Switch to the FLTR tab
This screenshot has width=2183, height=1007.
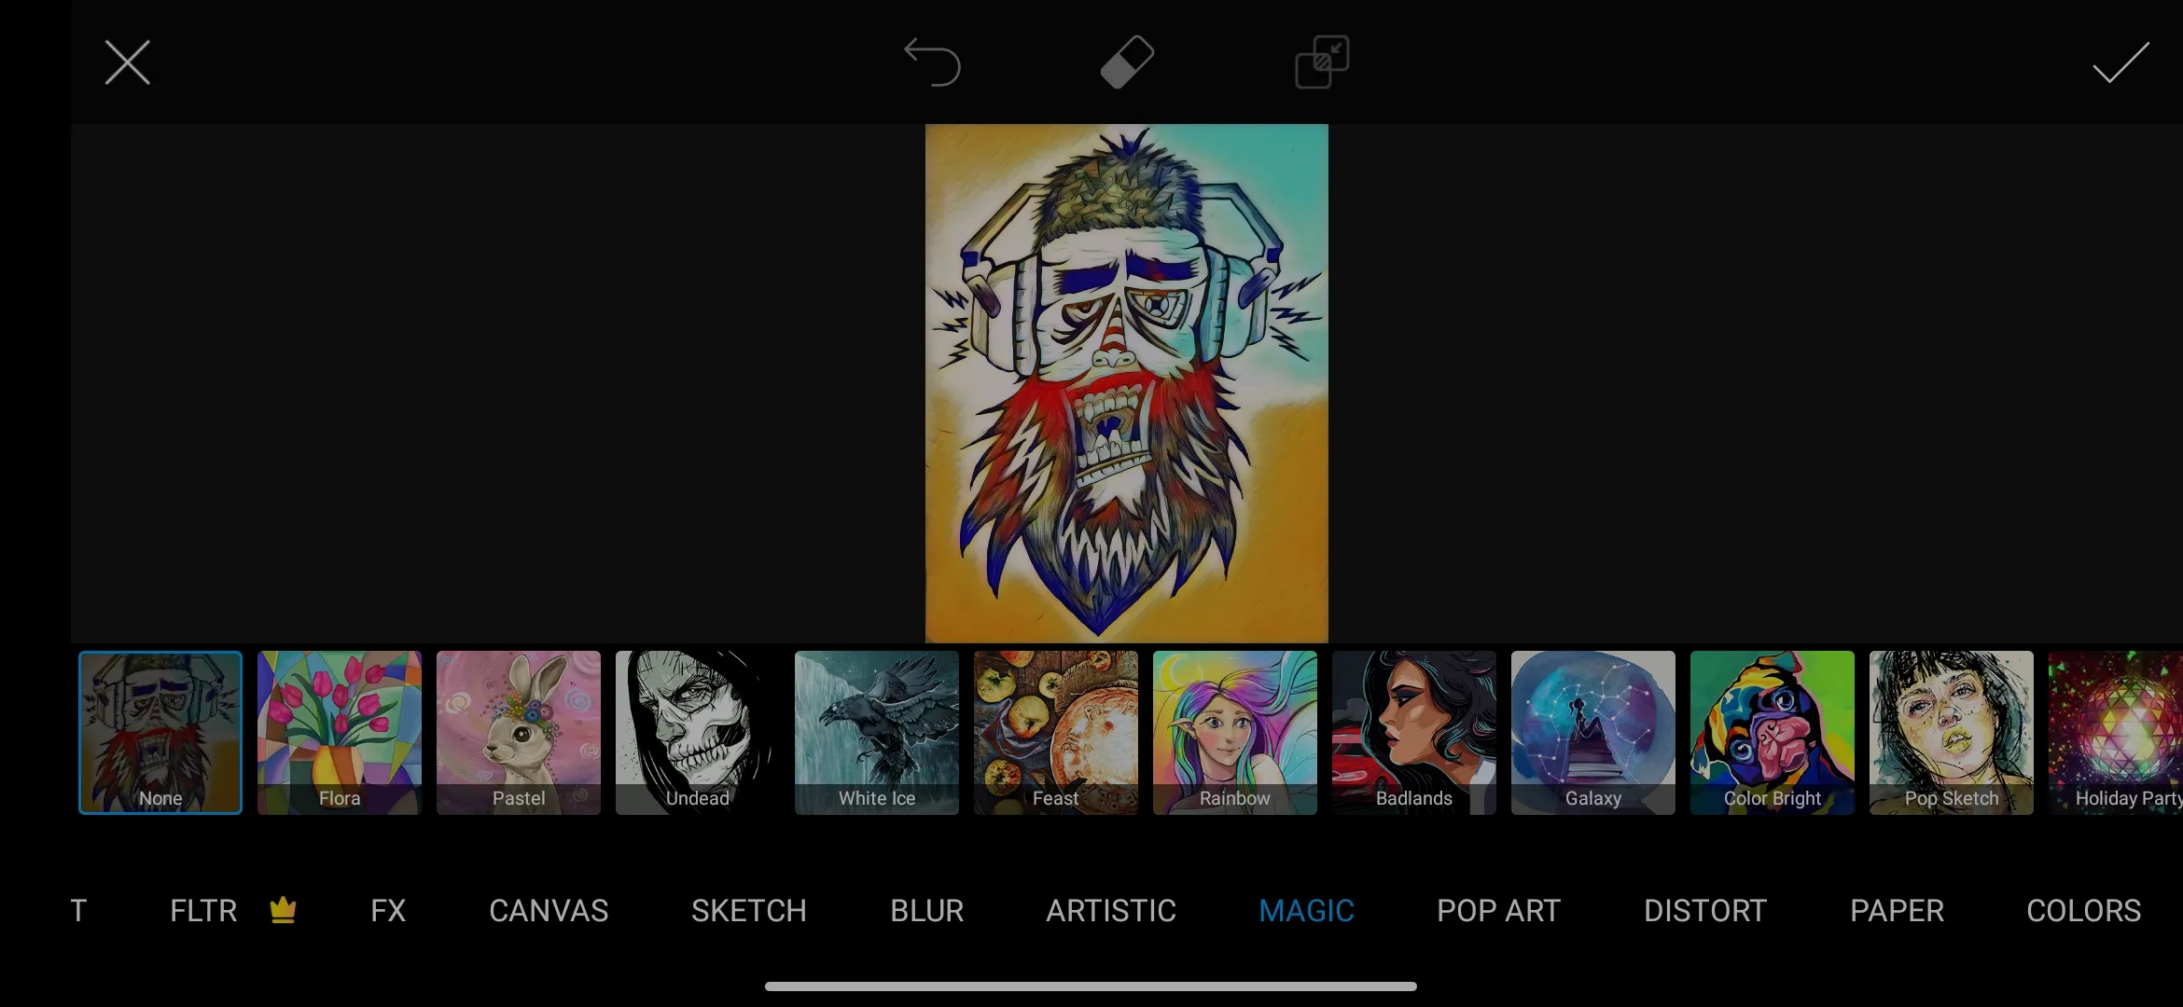203,910
